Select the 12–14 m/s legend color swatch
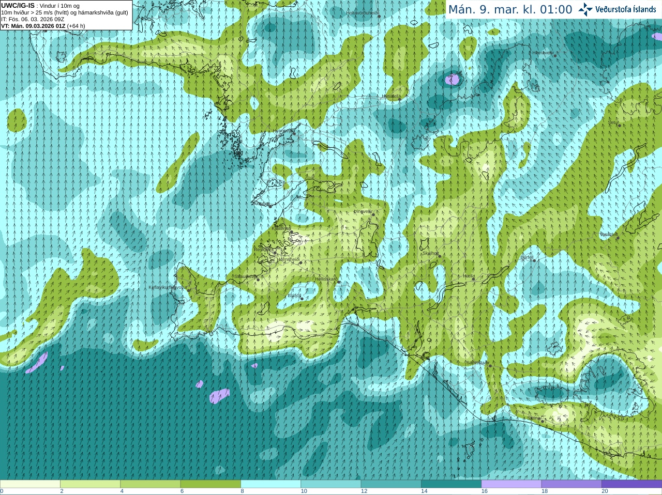The width and height of the screenshot is (662, 495). click(x=391, y=484)
